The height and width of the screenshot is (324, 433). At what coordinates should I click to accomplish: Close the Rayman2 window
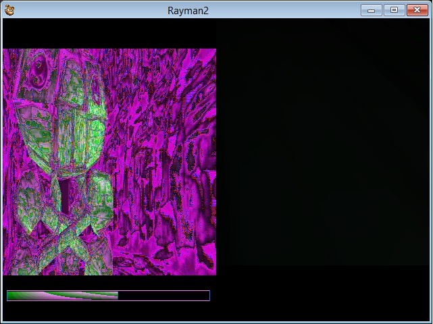[x=417, y=10]
